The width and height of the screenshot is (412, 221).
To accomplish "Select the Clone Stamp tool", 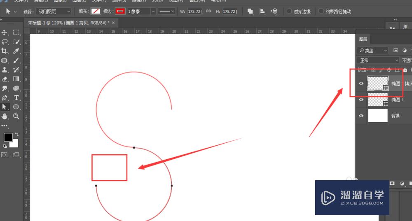I will point(4,70).
